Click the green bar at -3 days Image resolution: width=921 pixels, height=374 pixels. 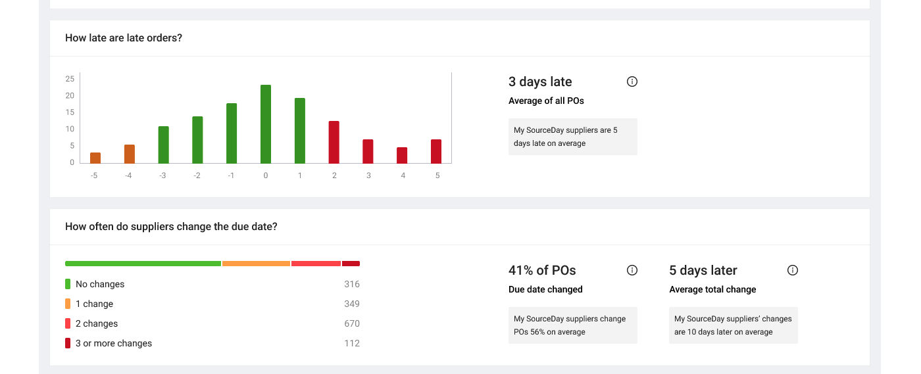point(164,145)
